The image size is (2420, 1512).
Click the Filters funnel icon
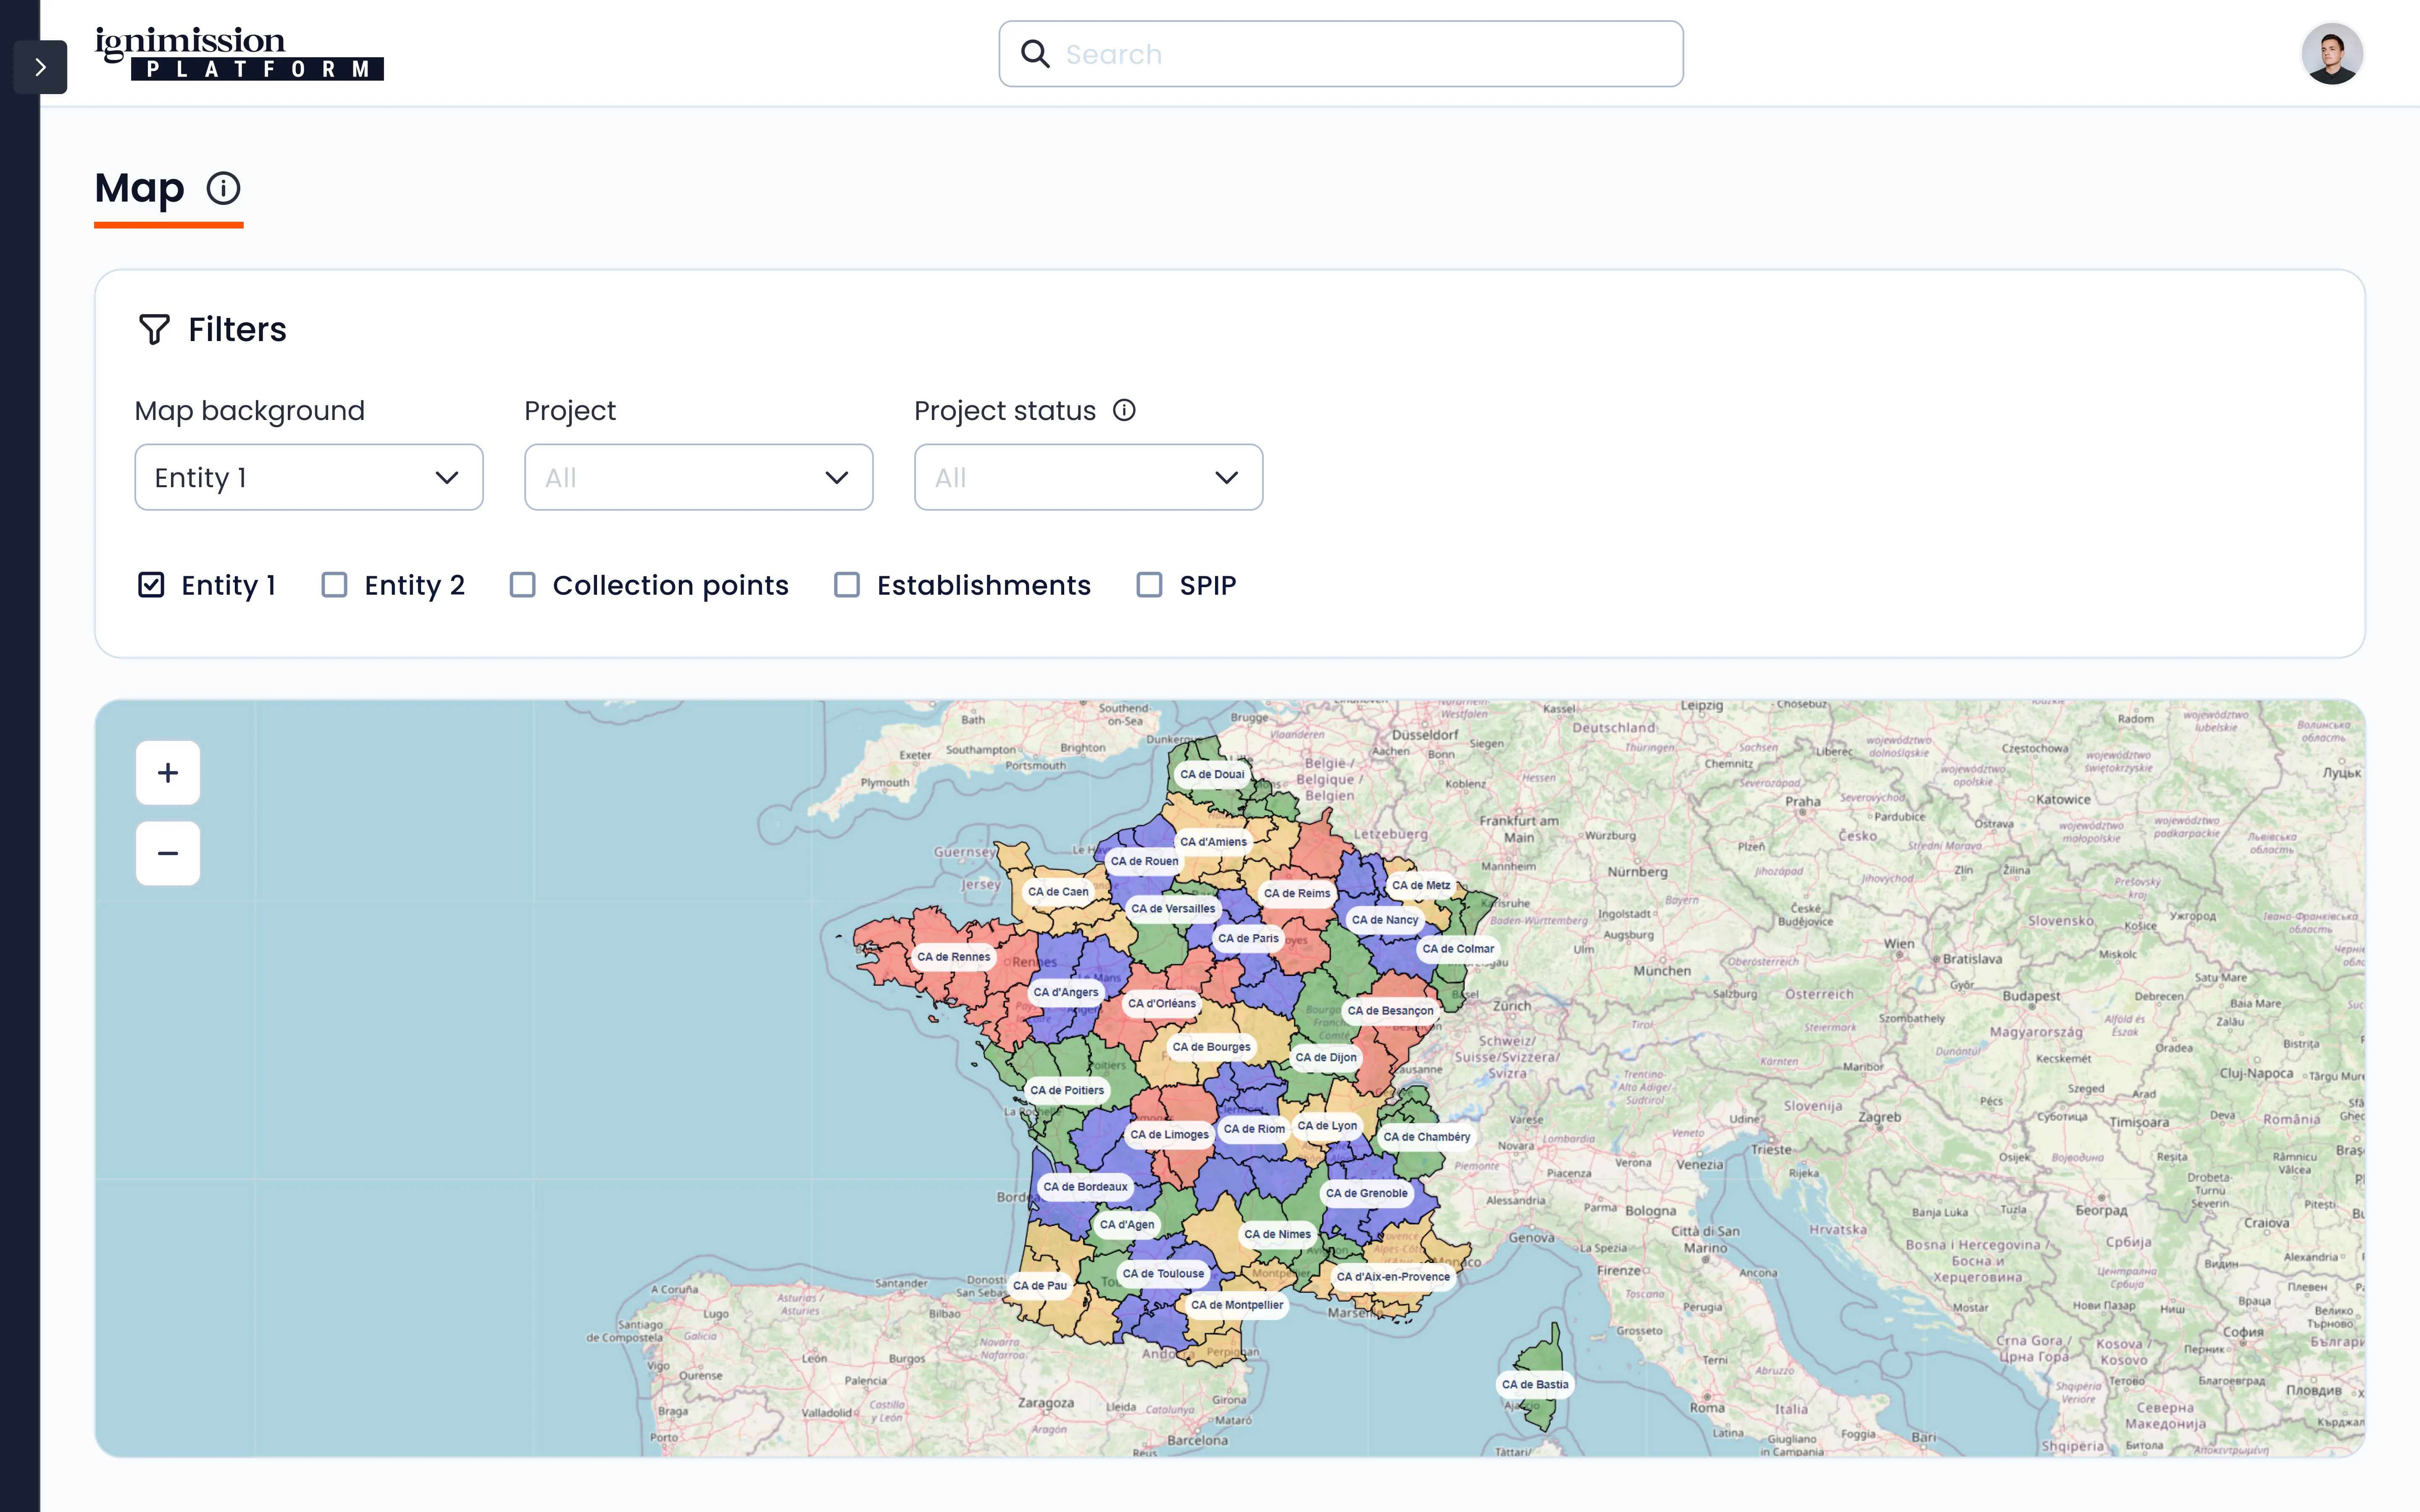tap(154, 329)
